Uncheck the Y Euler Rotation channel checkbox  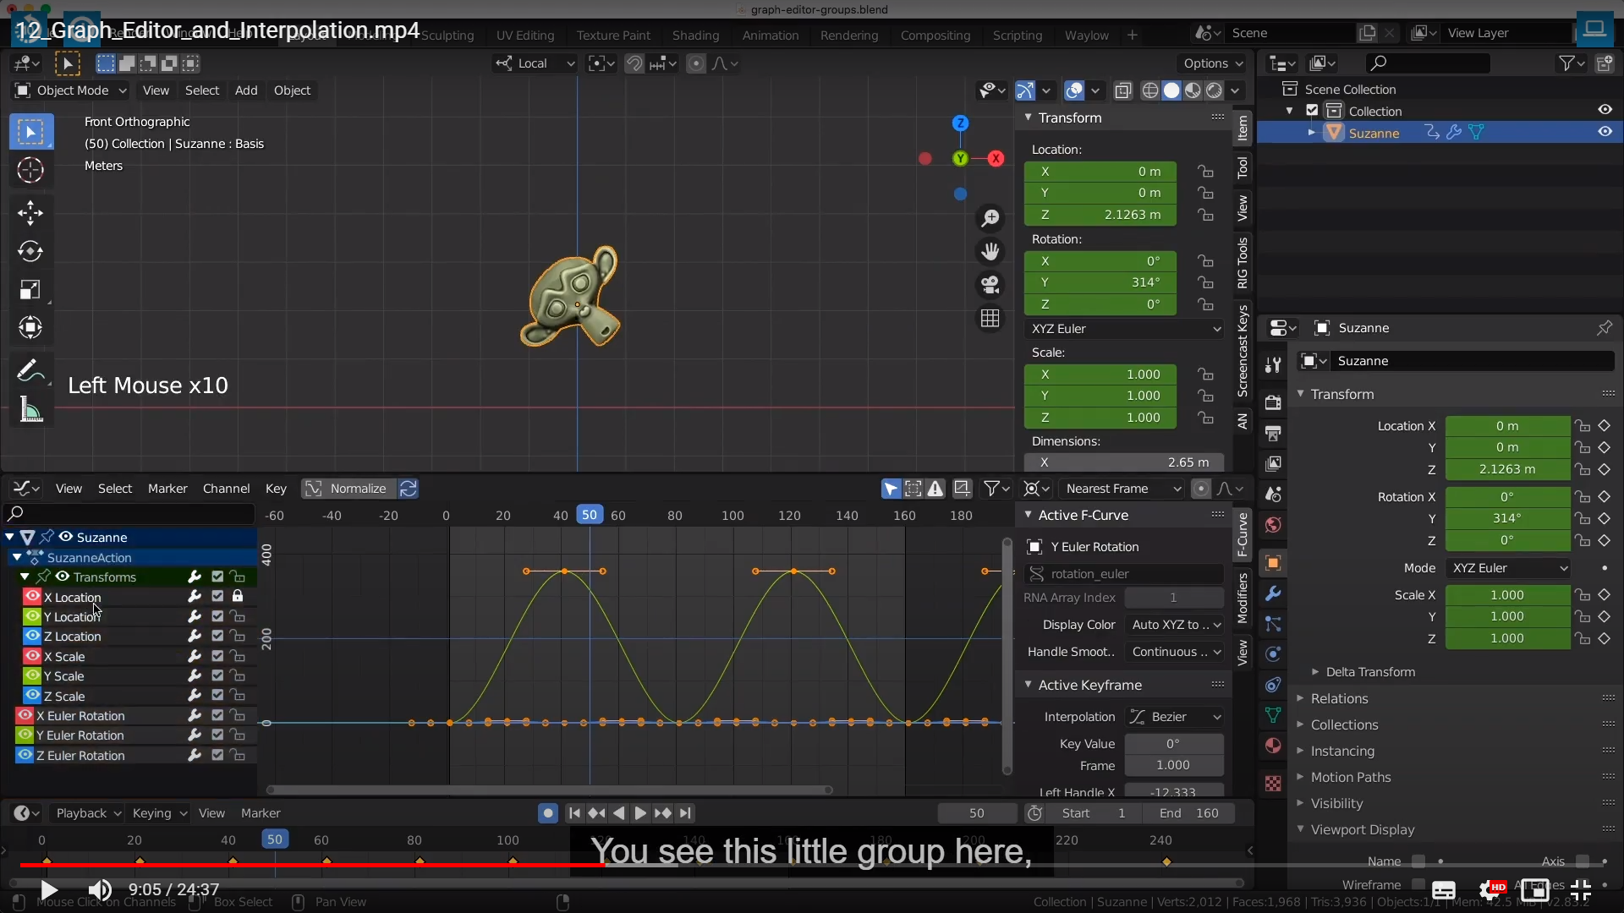point(217,735)
